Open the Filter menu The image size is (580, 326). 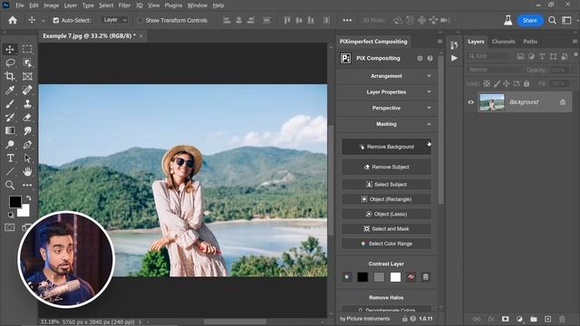click(x=124, y=5)
